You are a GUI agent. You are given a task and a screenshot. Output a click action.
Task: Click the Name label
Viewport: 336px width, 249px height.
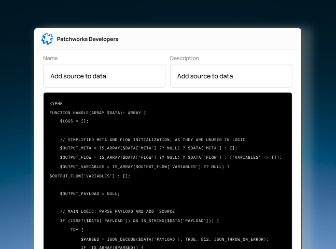(50, 58)
